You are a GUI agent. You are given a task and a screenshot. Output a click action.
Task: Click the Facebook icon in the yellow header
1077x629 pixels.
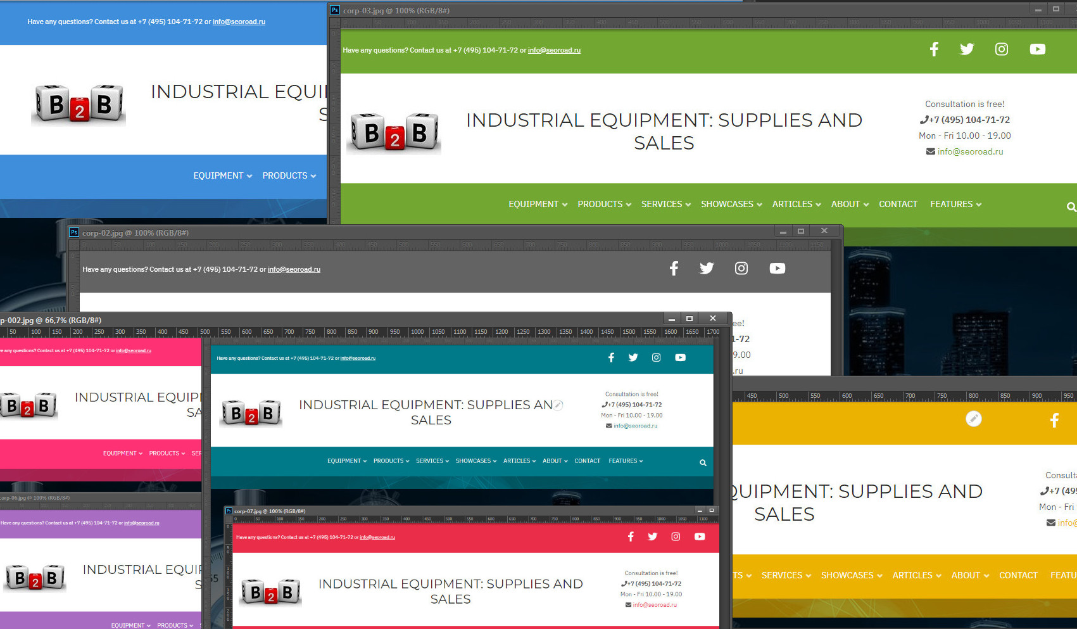tap(1054, 420)
